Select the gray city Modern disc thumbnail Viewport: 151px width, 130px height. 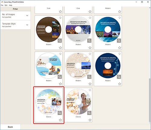tap(78, 29)
